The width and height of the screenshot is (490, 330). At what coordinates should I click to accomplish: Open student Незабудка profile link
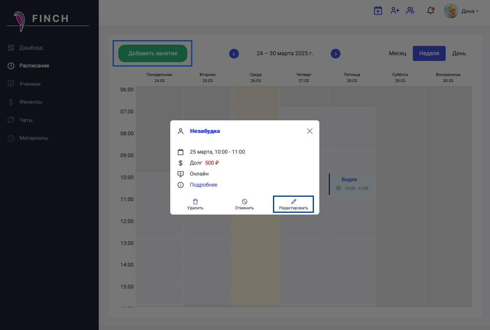[x=205, y=131]
